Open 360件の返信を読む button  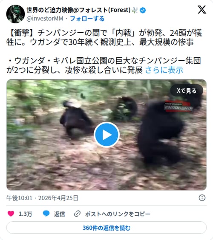tap(106, 228)
